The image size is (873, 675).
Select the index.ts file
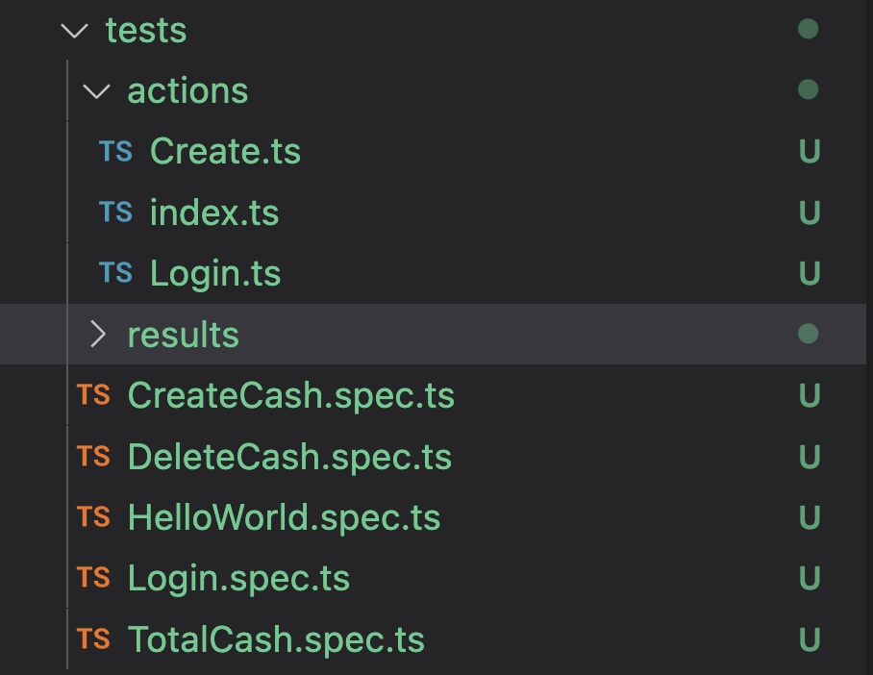coord(213,212)
